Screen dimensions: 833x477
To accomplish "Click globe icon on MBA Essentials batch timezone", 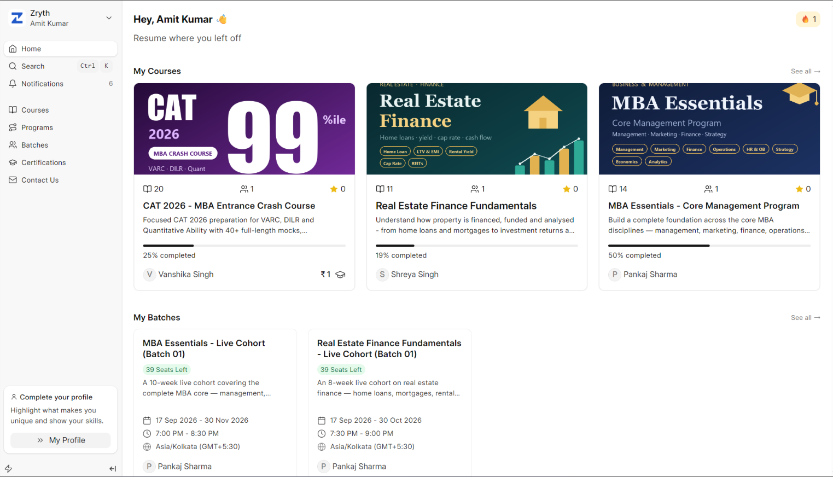I will 147,447.
